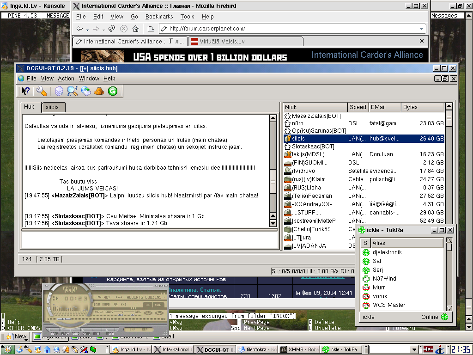Open DCGUI File menu

point(31,79)
